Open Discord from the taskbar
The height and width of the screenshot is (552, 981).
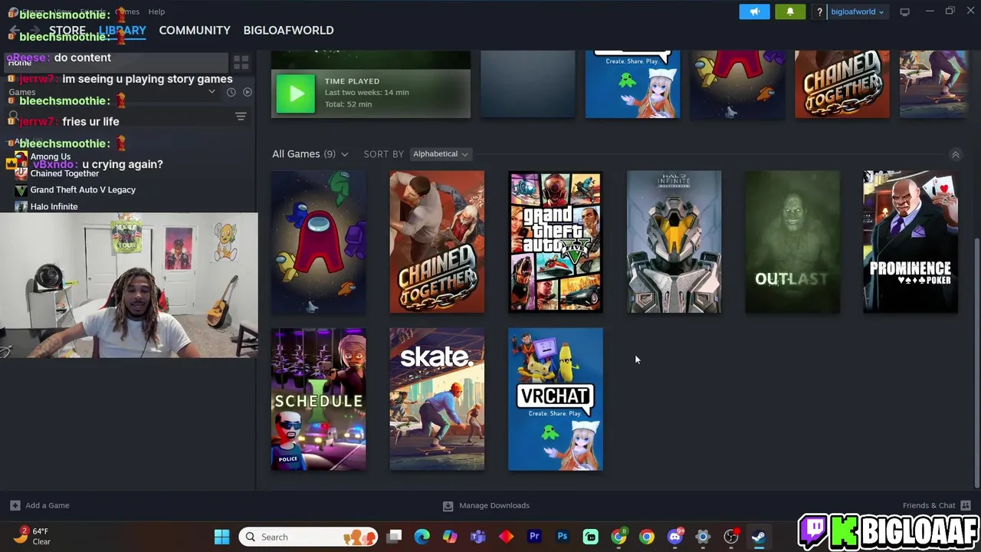[674, 537]
